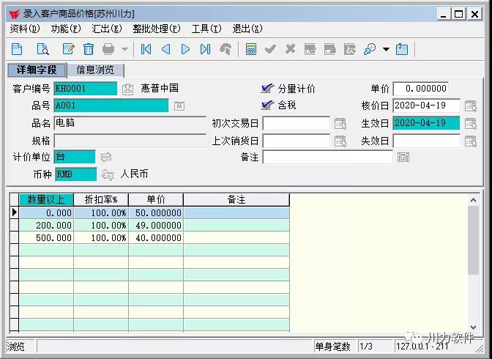Image resolution: width=492 pixels, height=359 pixels.
Task: Expand the print button dropdown arrow
Action: coord(124,49)
